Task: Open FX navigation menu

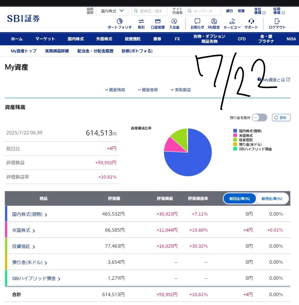Action: coord(177,39)
